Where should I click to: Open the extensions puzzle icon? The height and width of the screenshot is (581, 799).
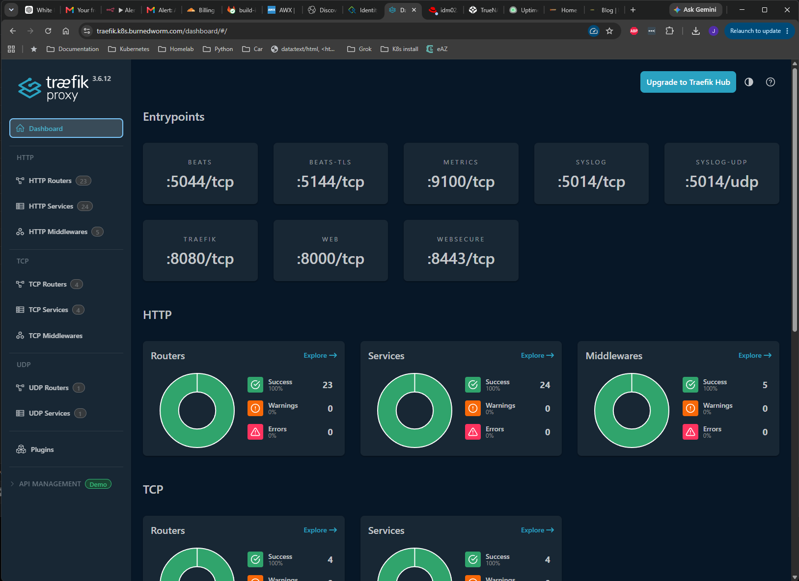tap(669, 31)
